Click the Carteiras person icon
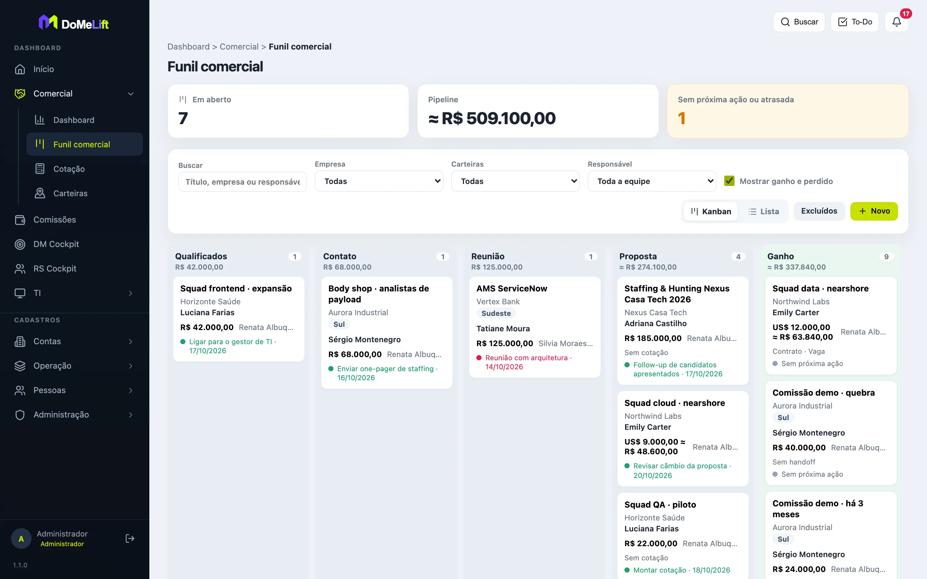The height and width of the screenshot is (579, 927). point(40,193)
